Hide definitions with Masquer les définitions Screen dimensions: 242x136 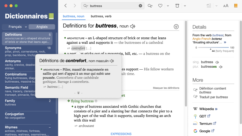[x=166, y=88]
